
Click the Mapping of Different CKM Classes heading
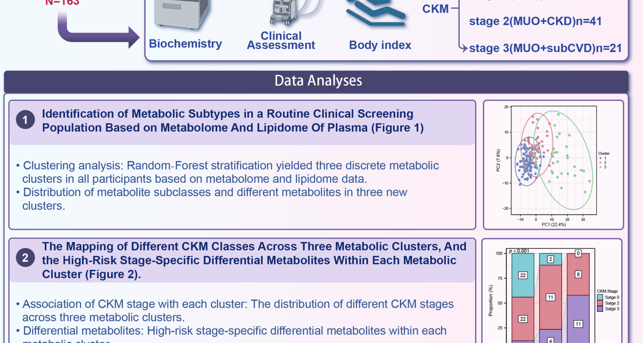click(x=254, y=260)
